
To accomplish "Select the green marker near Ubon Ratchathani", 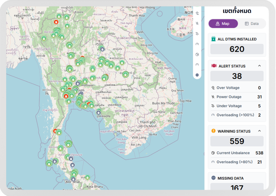I will pyautogui.click(x=125, y=75).
